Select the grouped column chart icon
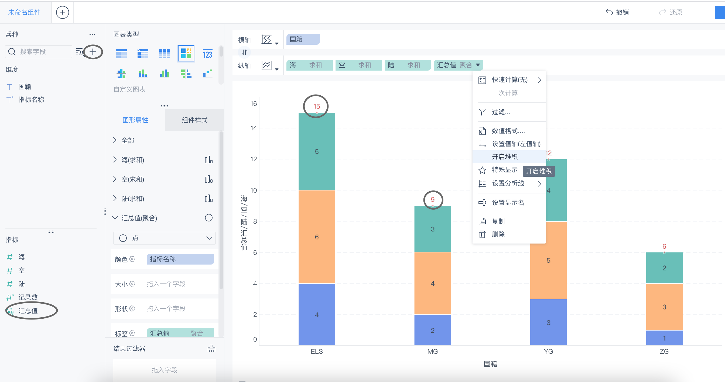725x382 pixels. tap(164, 74)
